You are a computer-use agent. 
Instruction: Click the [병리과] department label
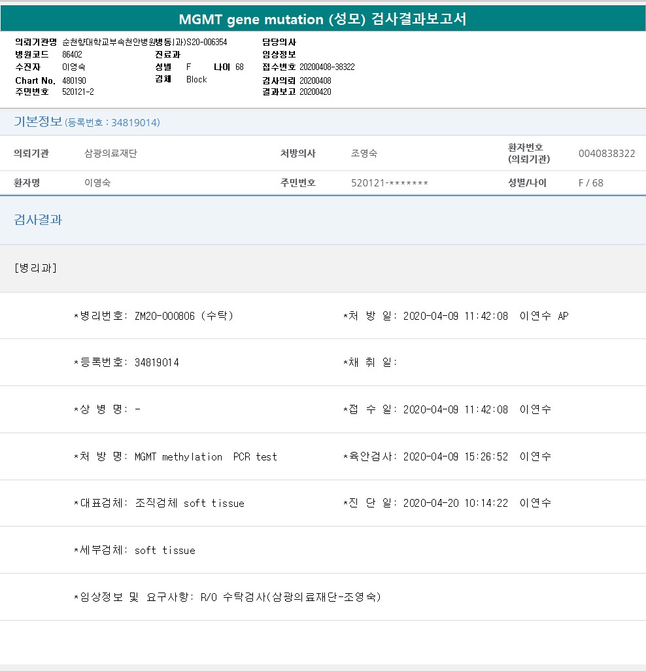(x=35, y=268)
